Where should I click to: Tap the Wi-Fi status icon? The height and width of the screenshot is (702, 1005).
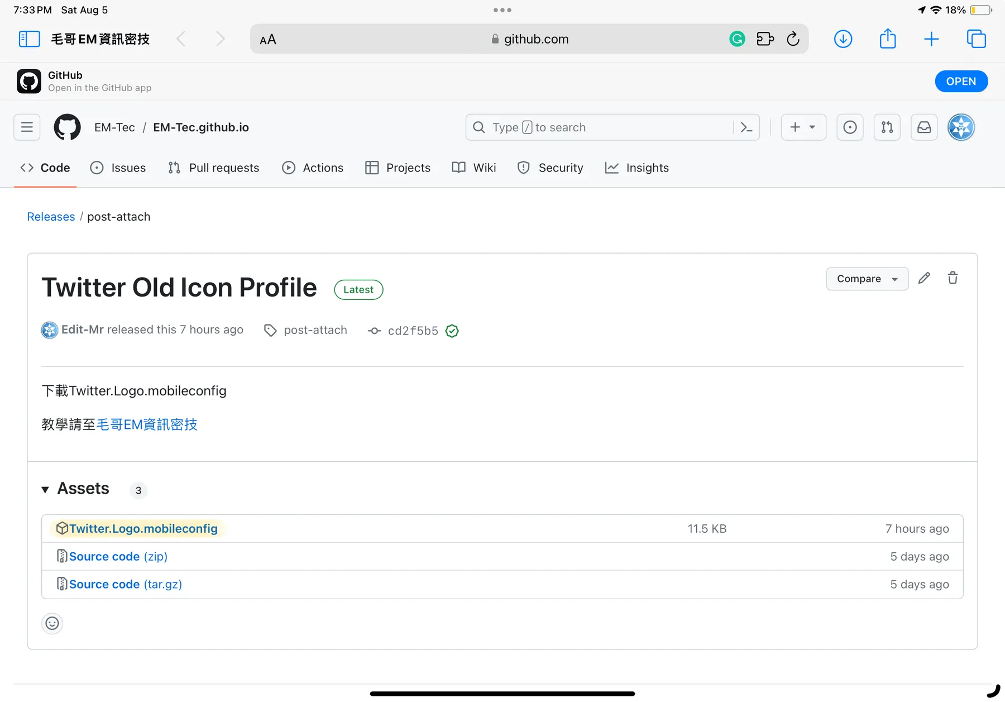[936, 10]
